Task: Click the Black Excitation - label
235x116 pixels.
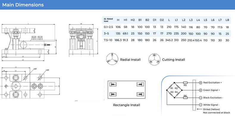Action: pyautogui.click(x=213, y=98)
